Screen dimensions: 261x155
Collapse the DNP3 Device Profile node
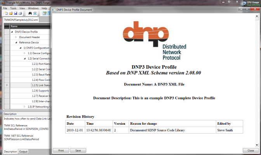(12, 31)
